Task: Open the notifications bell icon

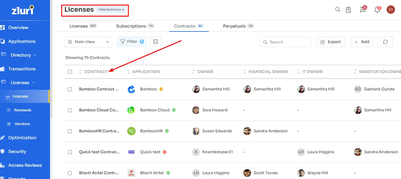Action: click(377, 10)
